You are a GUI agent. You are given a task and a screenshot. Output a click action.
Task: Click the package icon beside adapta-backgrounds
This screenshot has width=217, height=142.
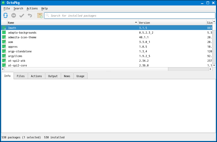coord(4,33)
